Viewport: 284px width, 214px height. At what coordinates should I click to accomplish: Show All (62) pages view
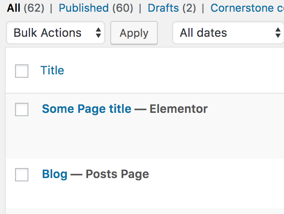pyautogui.click(x=25, y=8)
